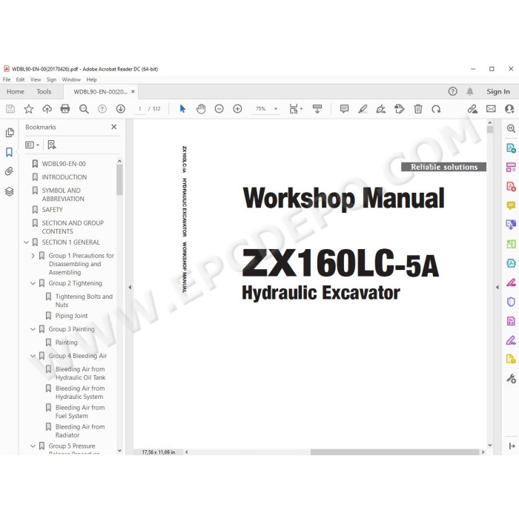Screen dimensions: 519x519
Task: Click the document horizontal scrollbar thumb
Action: pos(394,452)
